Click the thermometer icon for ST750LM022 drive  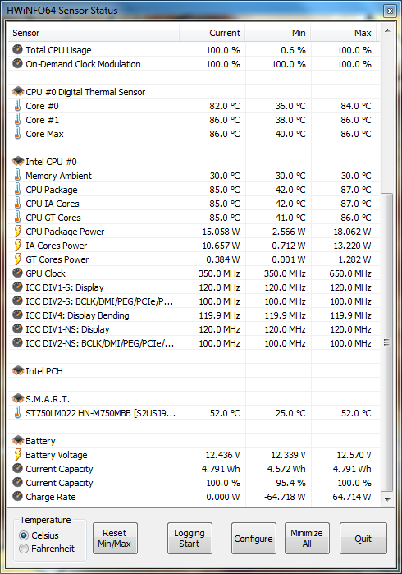click(17, 412)
